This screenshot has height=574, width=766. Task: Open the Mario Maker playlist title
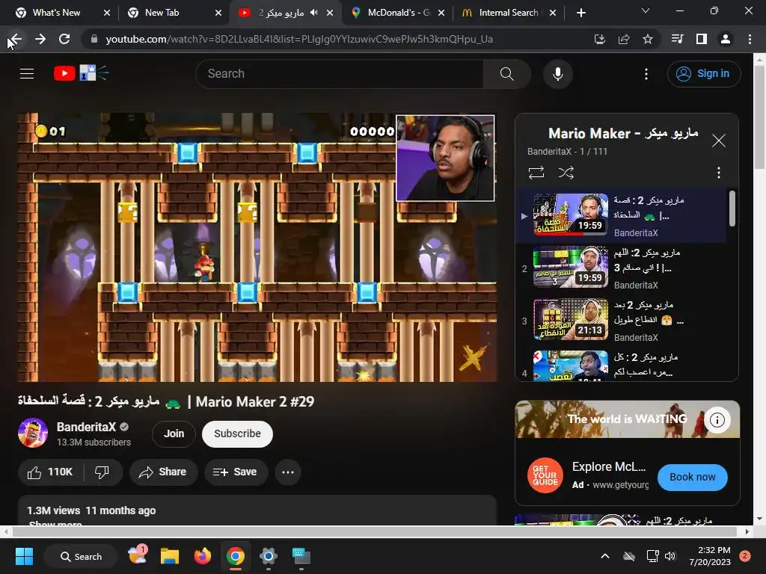[623, 133]
